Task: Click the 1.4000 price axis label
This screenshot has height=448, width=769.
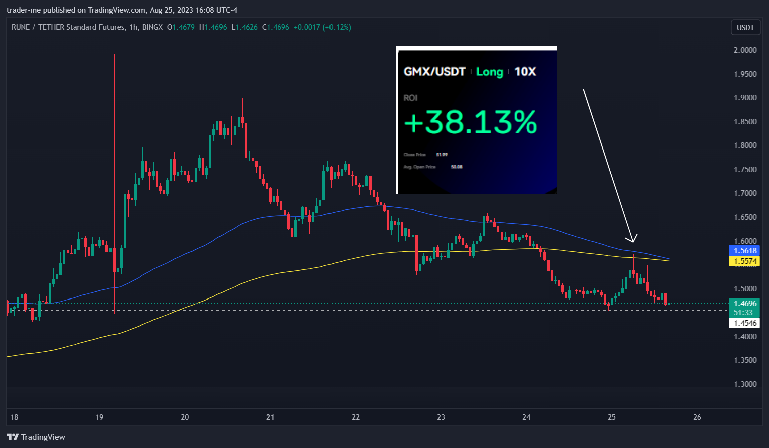Action: tap(745, 336)
